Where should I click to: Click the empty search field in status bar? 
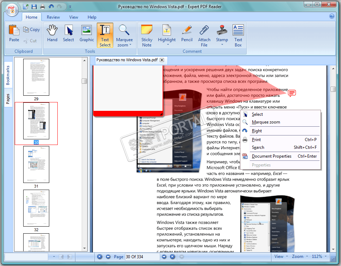click(26, 257)
